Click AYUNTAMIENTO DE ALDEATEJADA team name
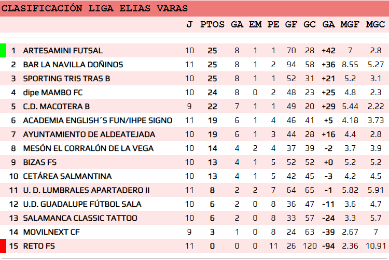 pyautogui.click(x=89, y=134)
